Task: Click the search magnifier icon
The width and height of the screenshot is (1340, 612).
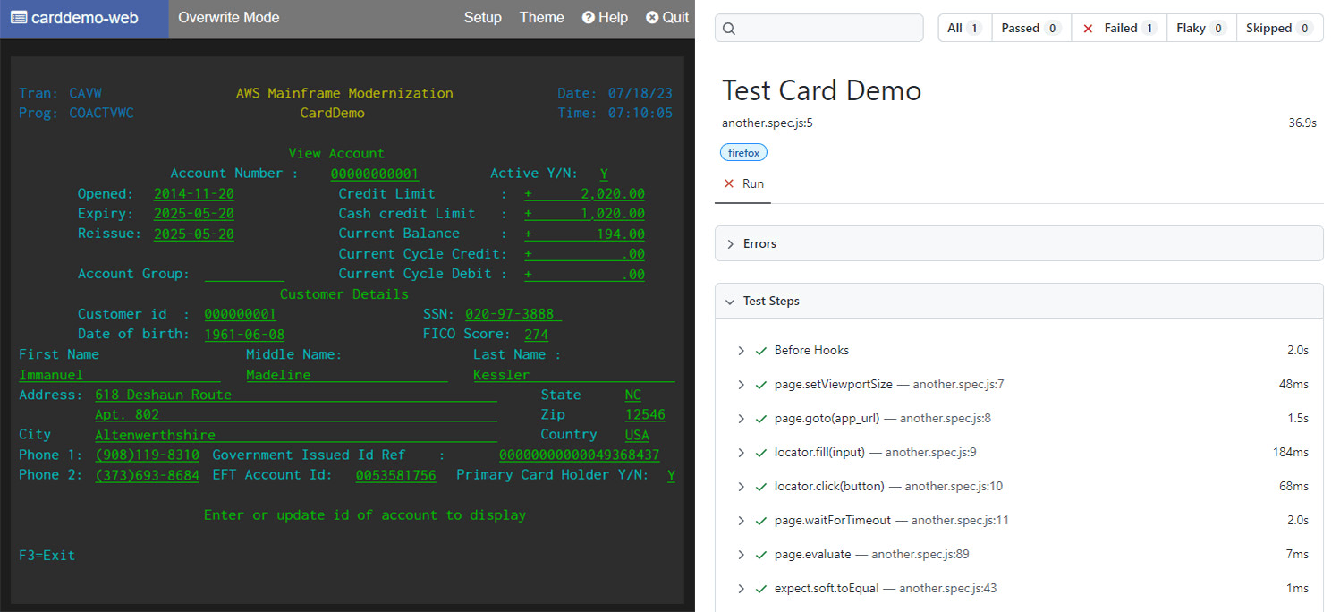Action: click(x=729, y=29)
